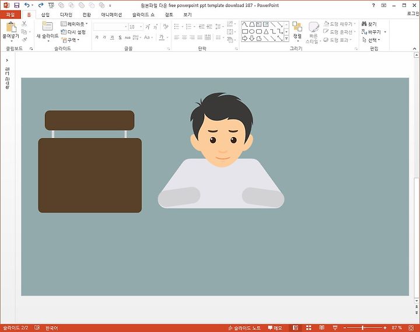Switch to Slide Sorter view
Screen dimensions: 420x332
point(309,328)
